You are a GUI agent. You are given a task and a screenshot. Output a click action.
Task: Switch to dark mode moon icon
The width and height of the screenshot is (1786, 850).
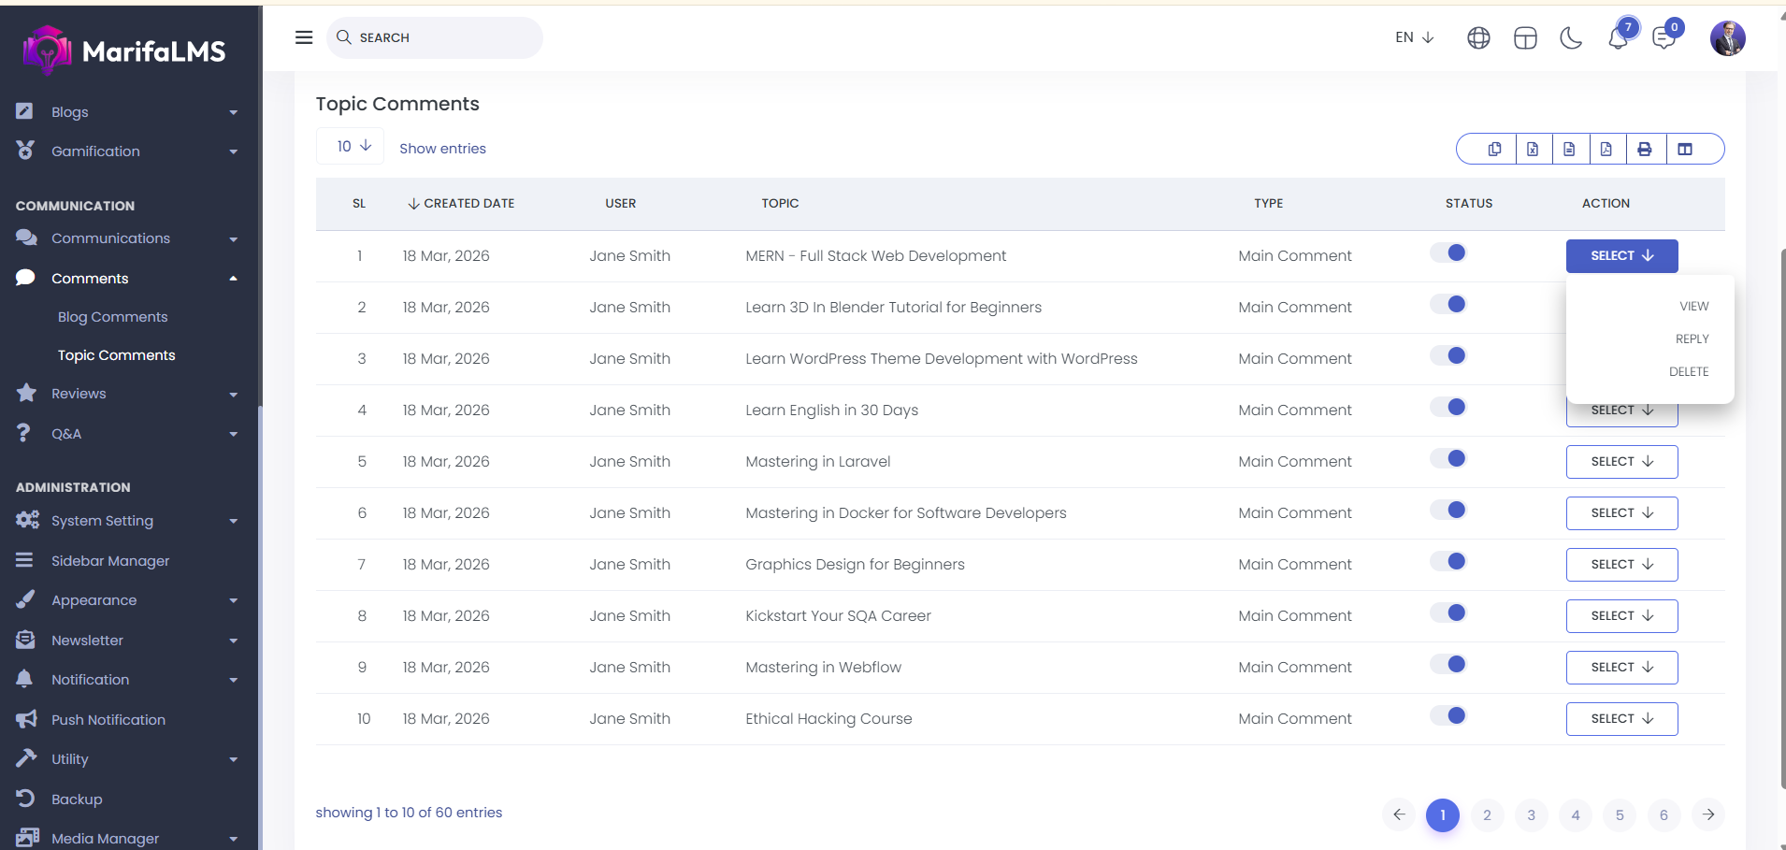pos(1571,38)
